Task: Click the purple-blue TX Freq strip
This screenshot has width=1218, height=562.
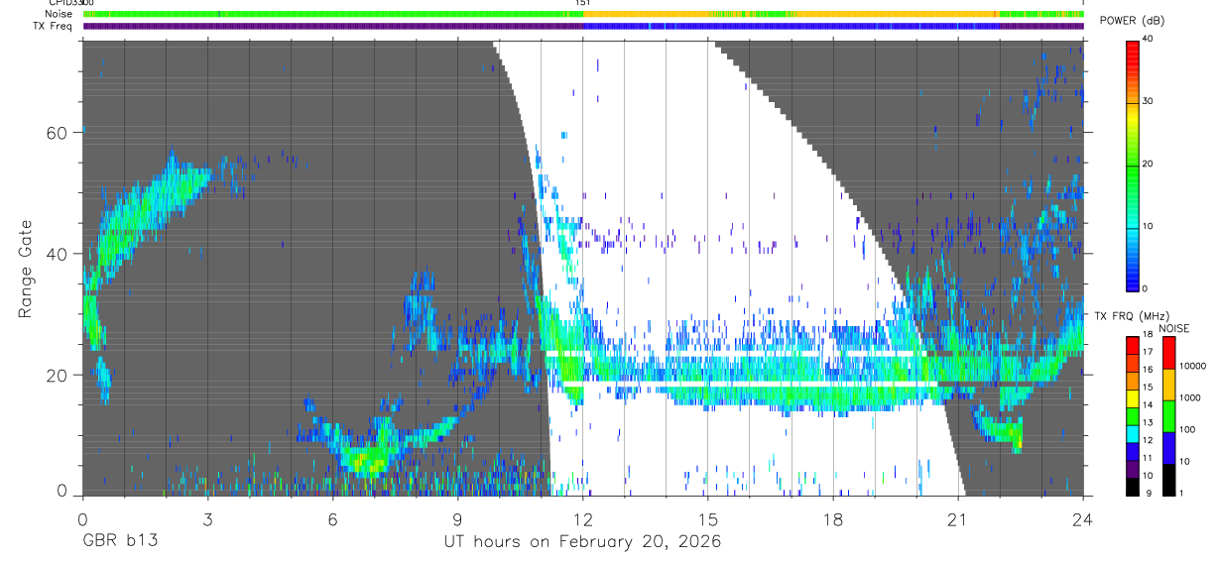Action: coord(583,26)
